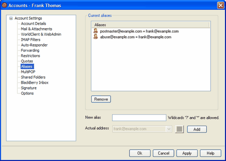Select Quotas in the tree
Viewport: 226px width, 161px height.
pos(27,61)
